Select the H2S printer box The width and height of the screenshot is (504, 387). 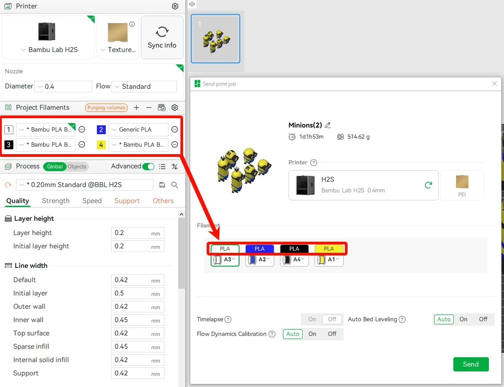[x=363, y=185]
